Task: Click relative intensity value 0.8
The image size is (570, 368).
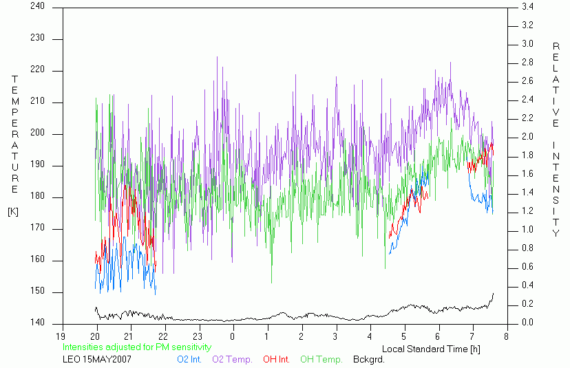Action: pyautogui.click(x=527, y=248)
